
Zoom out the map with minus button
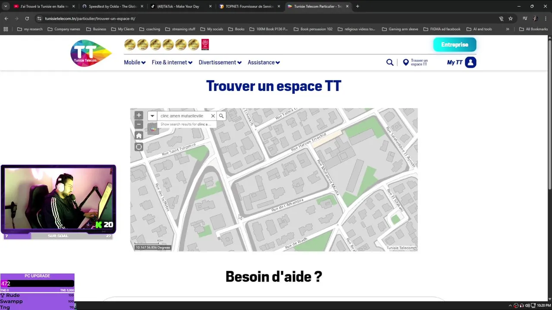(139, 124)
